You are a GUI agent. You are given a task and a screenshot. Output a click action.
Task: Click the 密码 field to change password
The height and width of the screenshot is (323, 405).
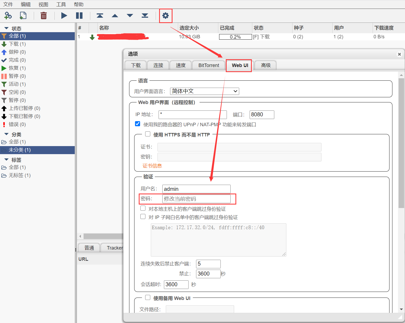196,199
